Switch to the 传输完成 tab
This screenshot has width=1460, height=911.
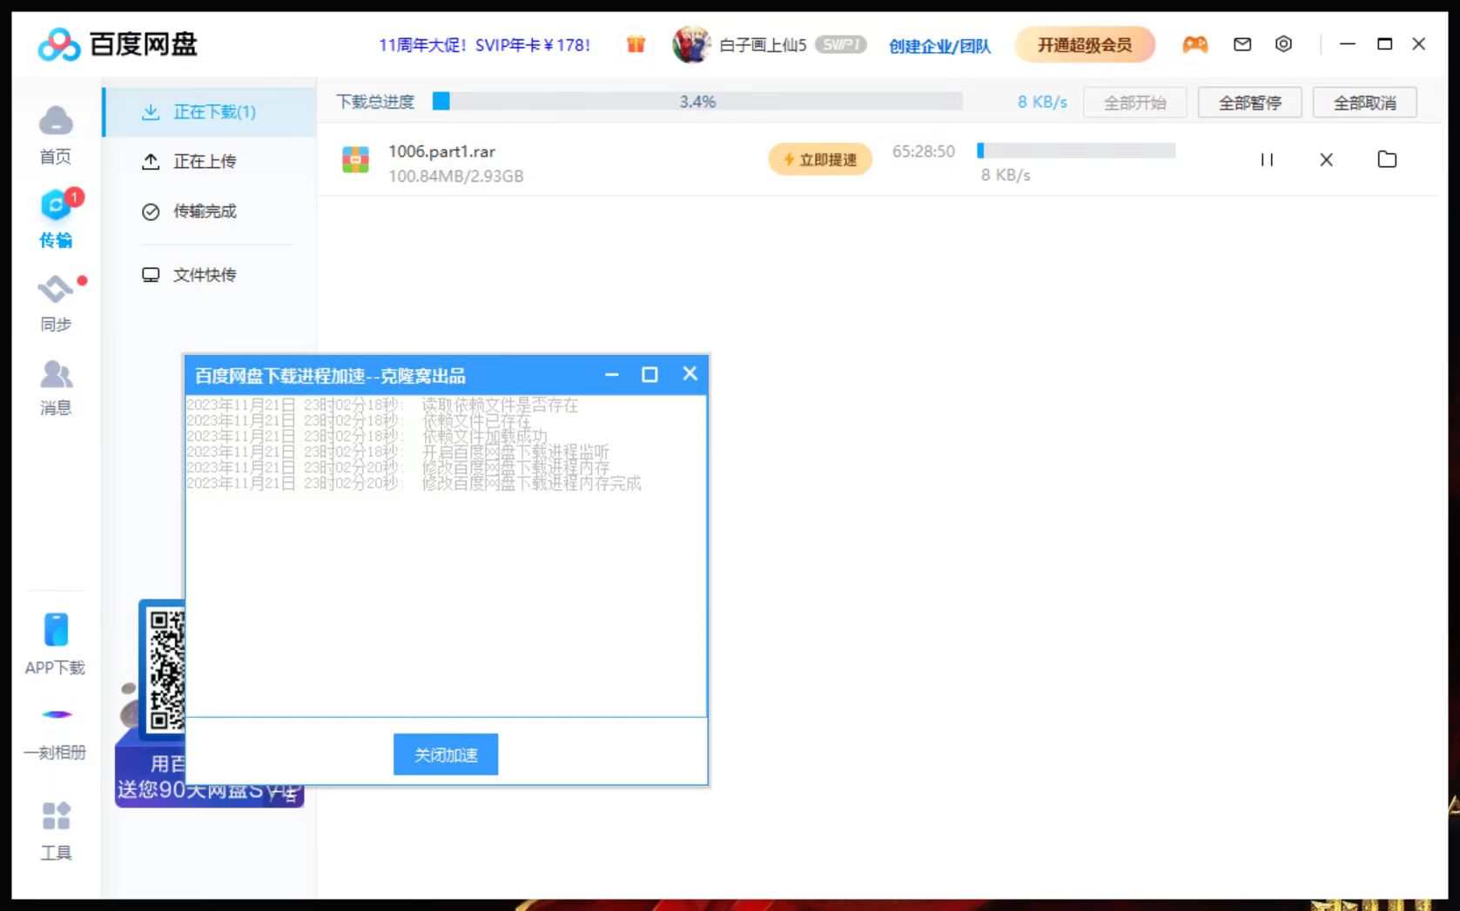point(204,211)
